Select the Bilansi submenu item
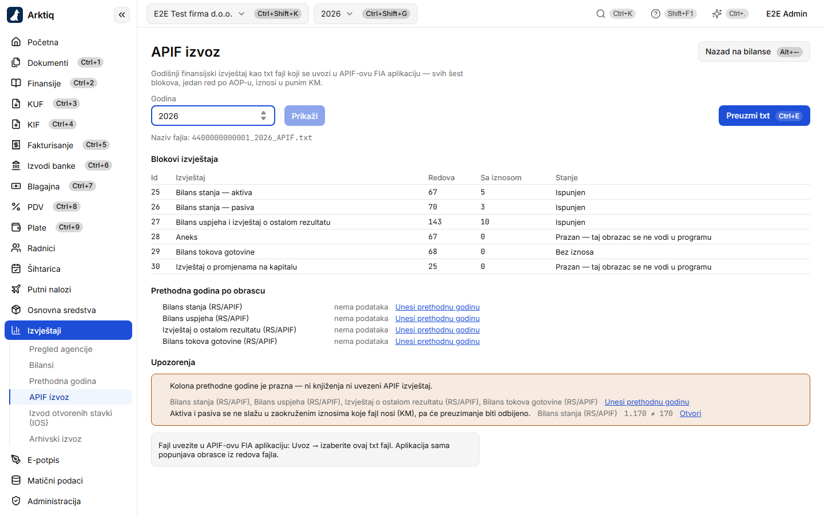The image size is (824, 515). click(41, 365)
